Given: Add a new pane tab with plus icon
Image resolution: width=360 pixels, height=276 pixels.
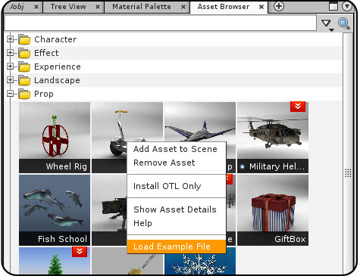Looking at the screenshot, I should (279, 6).
